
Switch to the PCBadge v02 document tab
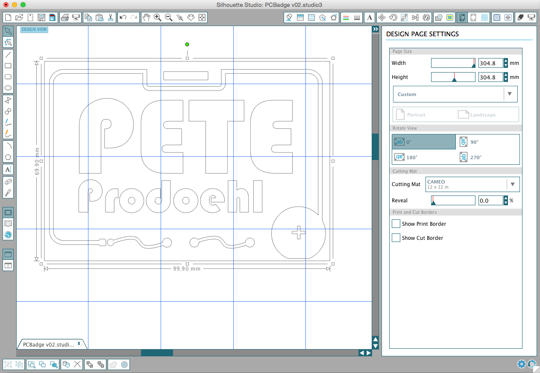[x=49, y=344]
